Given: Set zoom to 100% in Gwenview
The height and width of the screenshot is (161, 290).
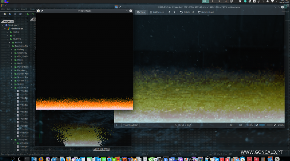Looking at the screenshot, I should (249, 125).
